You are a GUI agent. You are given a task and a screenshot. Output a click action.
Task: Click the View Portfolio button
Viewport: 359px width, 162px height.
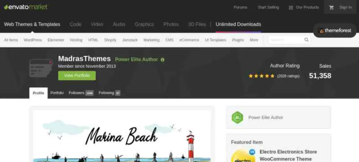[77, 76]
